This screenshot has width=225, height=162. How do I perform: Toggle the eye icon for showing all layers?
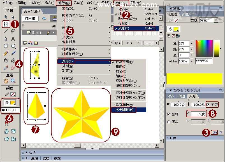click(54, 26)
